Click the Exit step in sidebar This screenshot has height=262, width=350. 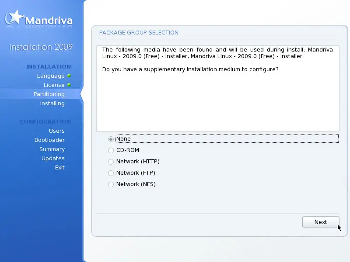tap(59, 167)
